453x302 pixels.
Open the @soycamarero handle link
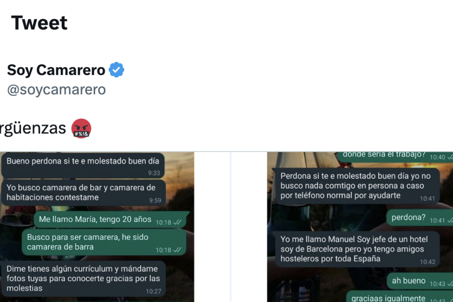[56, 89]
